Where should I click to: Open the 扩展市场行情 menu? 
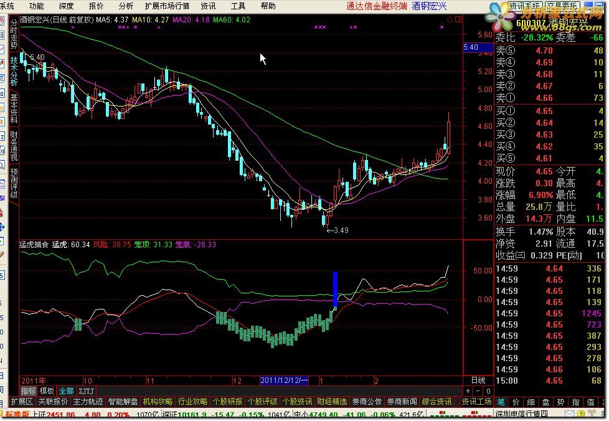(x=167, y=6)
